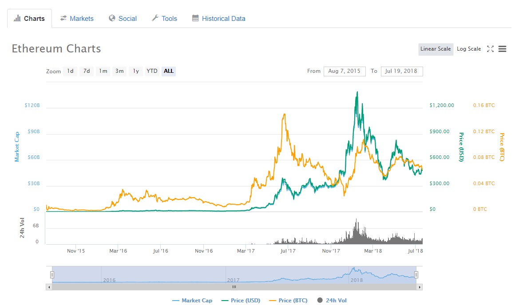Click the calendar icon beside Historical Data
The width and height of the screenshot is (519, 305).
tap(195, 18)
